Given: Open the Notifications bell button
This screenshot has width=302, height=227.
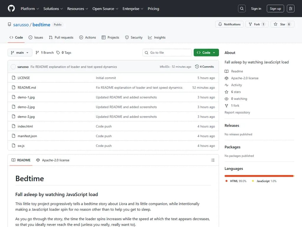Looking at the screenshot, I should pos(229,24).
